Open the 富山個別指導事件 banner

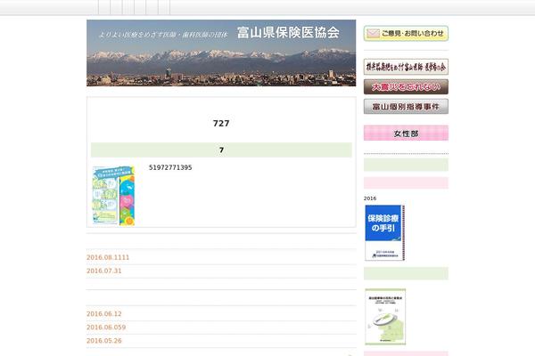(x=406, y=107)
